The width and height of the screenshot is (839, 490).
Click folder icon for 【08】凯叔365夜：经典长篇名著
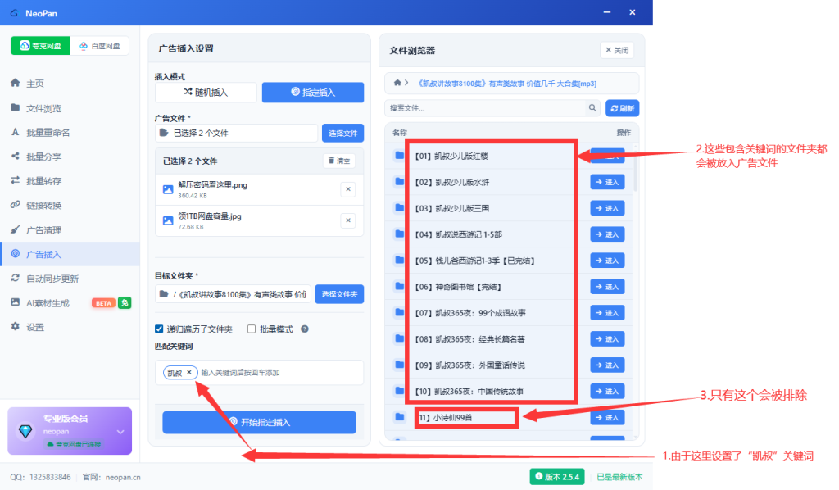[x=399, y=338]
